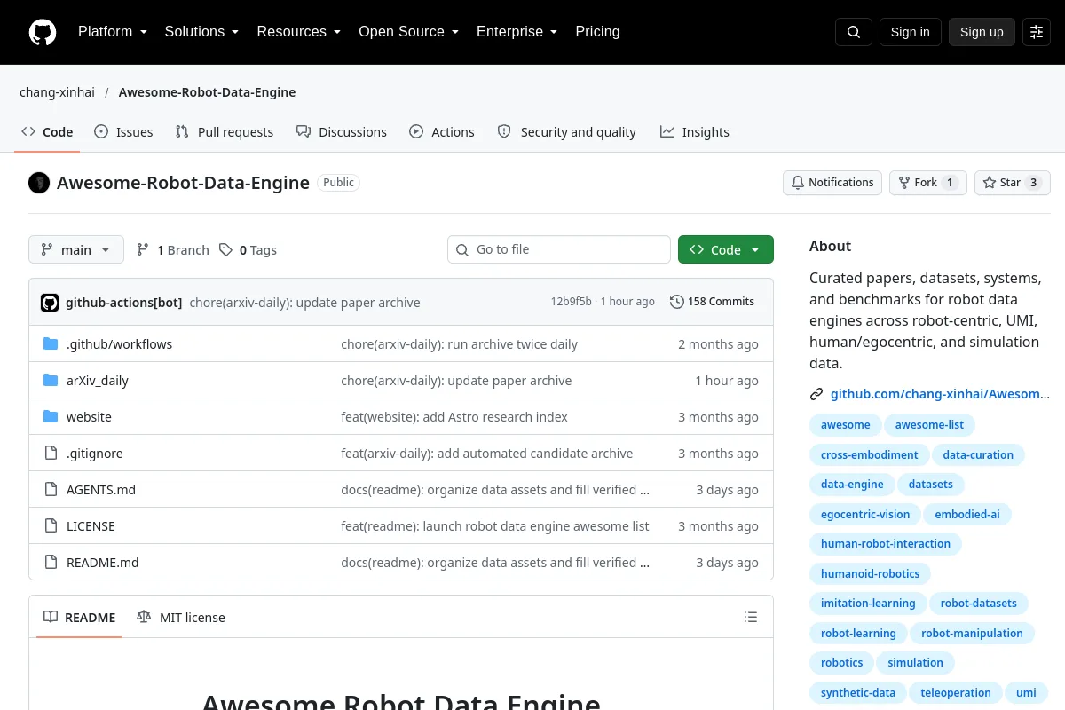Open the appearance settings icon button
1065x710 pixels.
1037,32
